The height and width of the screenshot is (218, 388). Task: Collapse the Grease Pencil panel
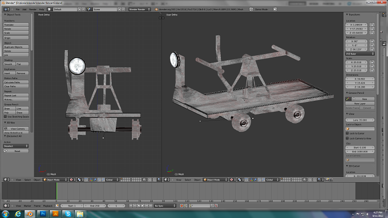(347, 93)
